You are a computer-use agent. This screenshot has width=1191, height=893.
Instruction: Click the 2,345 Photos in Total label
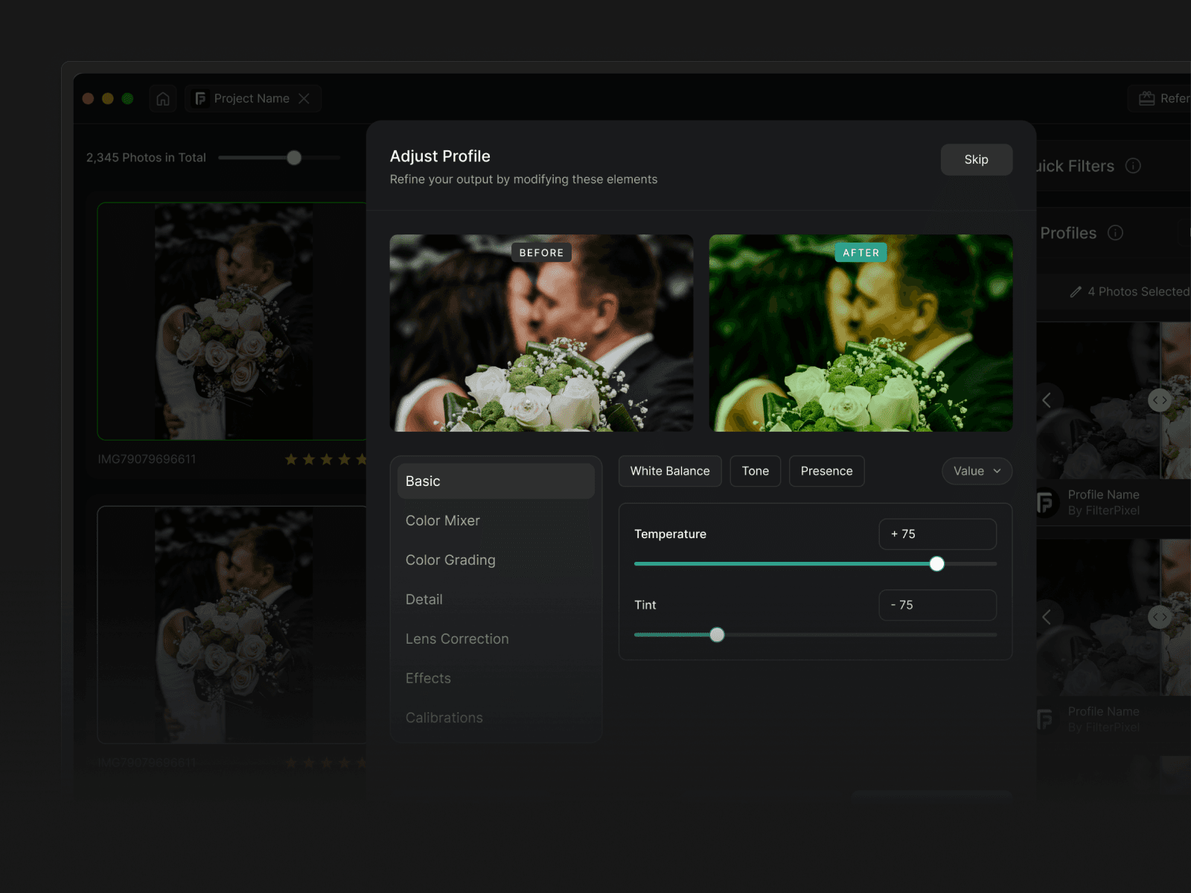point(146,158)
